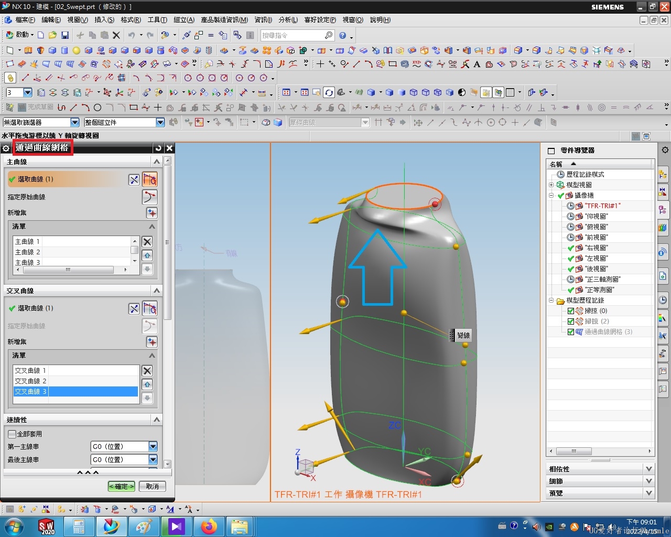The image size is (671, 537).
Task: Open the 檔案(F) menu
Action: tap(25, 20)
